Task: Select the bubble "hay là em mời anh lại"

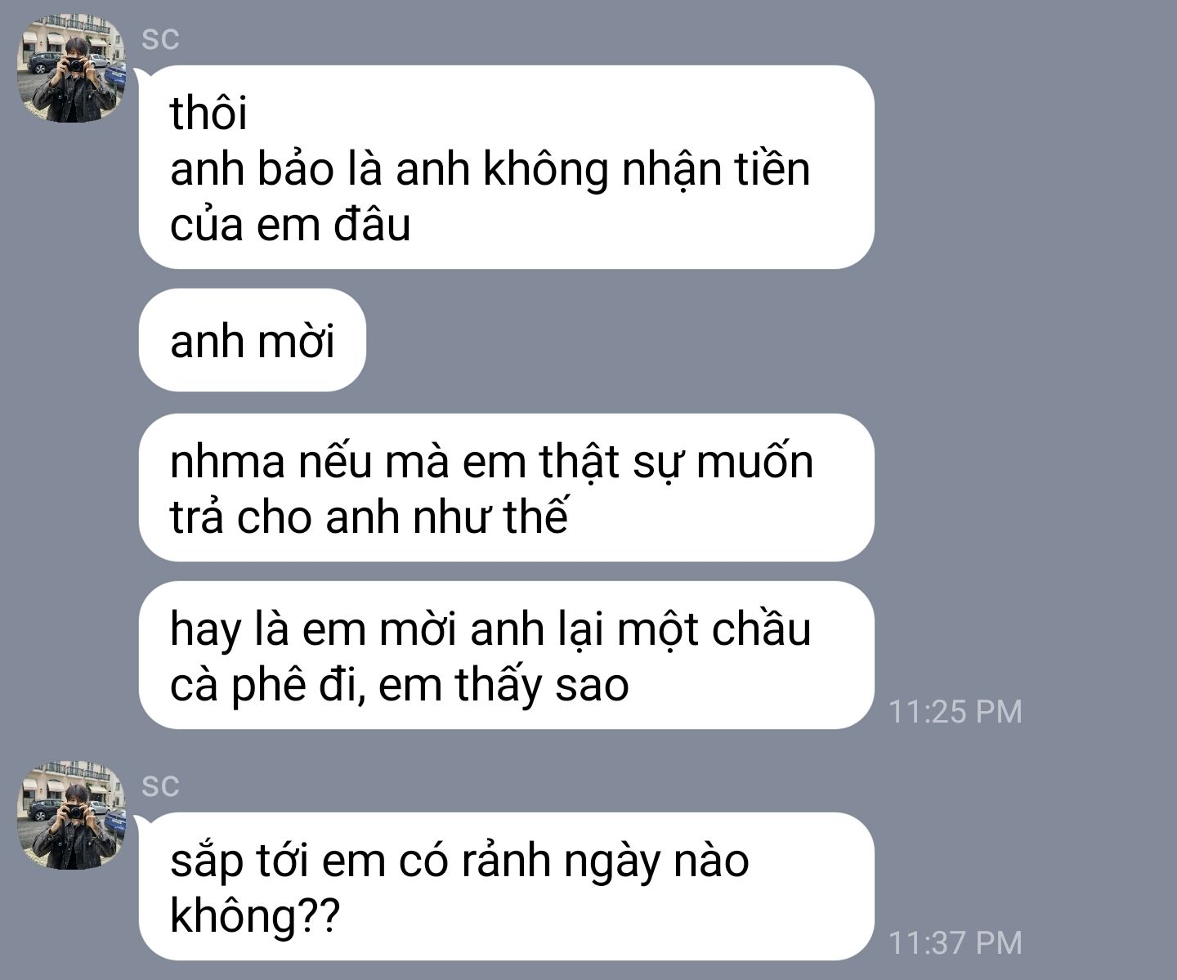Action: pyautogui.click(x=507, y=656)
